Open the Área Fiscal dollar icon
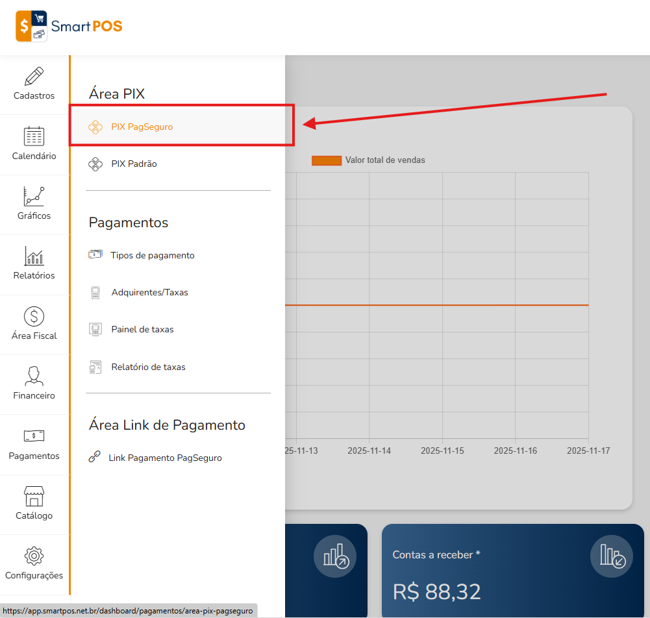Screen dimensions: 650x618 [34, 316]
